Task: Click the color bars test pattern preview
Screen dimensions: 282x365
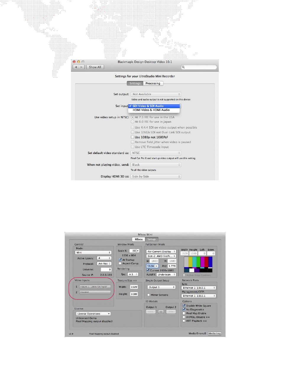Action: tap(198, 265)
